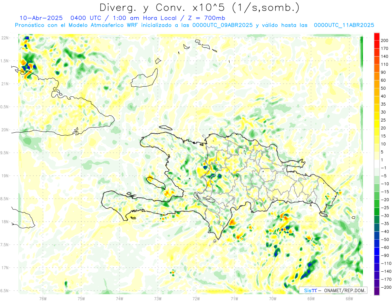This screenshot has width=392, height=303.
Task: Click the '8.5N' latitude axis label
Action: (x=5, y=199)
